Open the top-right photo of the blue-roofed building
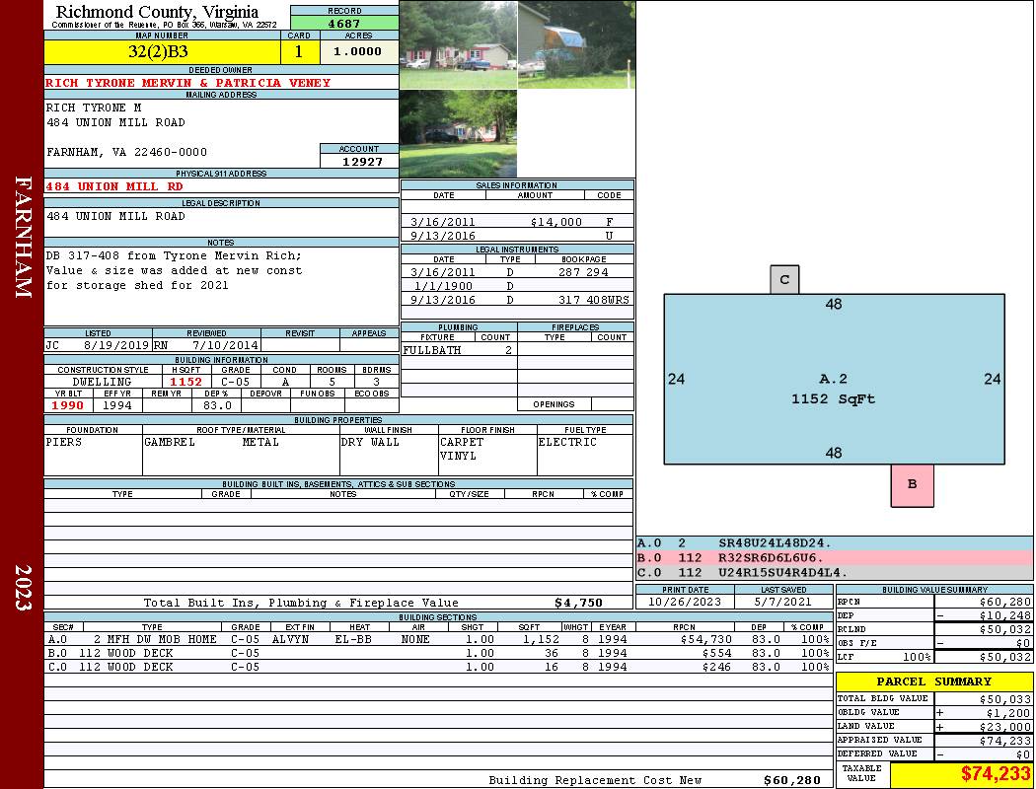This screenshot has width=1036, height=789. click(575, 44)
